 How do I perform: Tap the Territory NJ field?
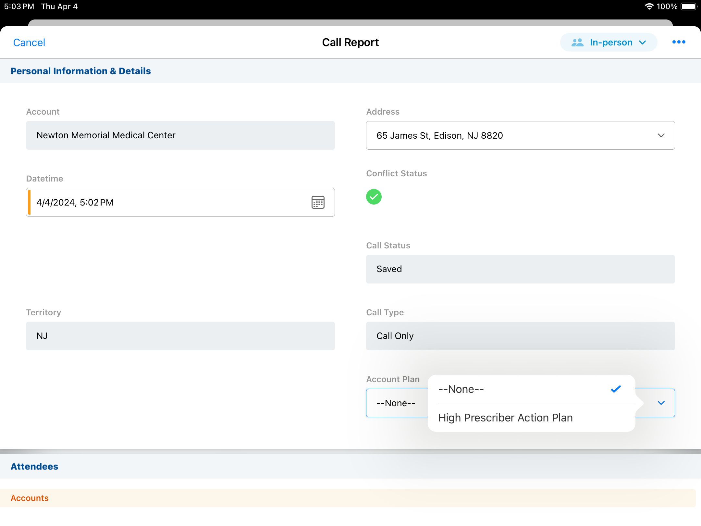180,336
